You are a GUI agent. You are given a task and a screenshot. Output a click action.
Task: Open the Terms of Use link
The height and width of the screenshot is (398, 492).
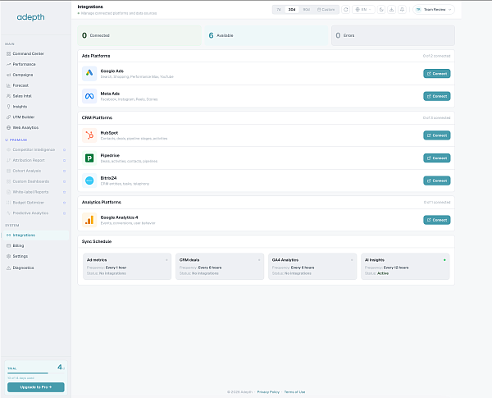point(294,392)
